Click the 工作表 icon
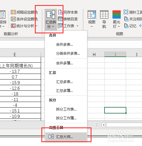 [x=60, y=26]
